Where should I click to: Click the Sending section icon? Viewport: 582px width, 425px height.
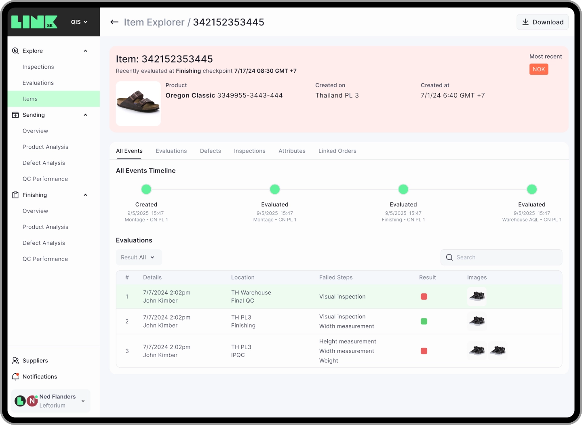tap(15, 115)
